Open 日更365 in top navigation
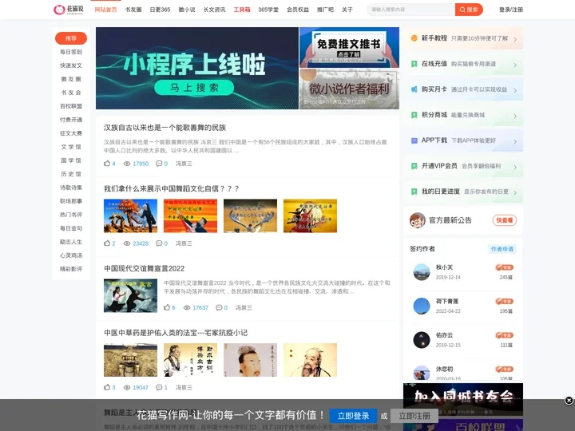The height and width of the screenshot is (431, 575). point(160,10)
